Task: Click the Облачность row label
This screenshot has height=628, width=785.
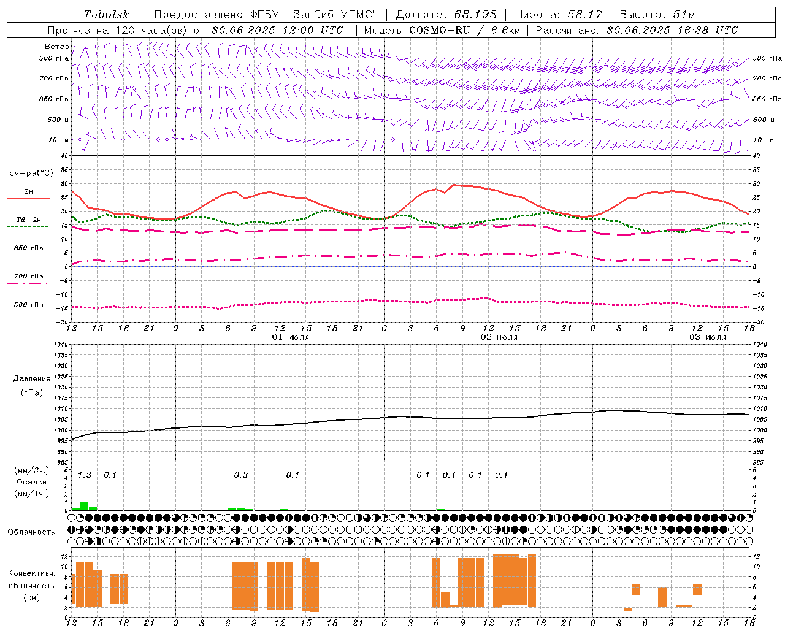Action: (31, 532)
